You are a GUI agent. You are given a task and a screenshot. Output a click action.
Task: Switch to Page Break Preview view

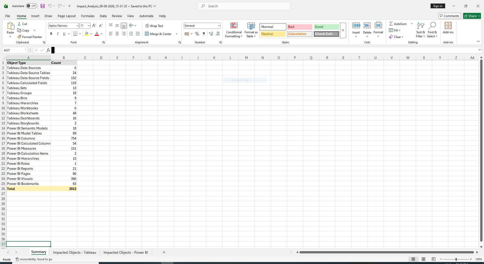click(x=434, y=259)
